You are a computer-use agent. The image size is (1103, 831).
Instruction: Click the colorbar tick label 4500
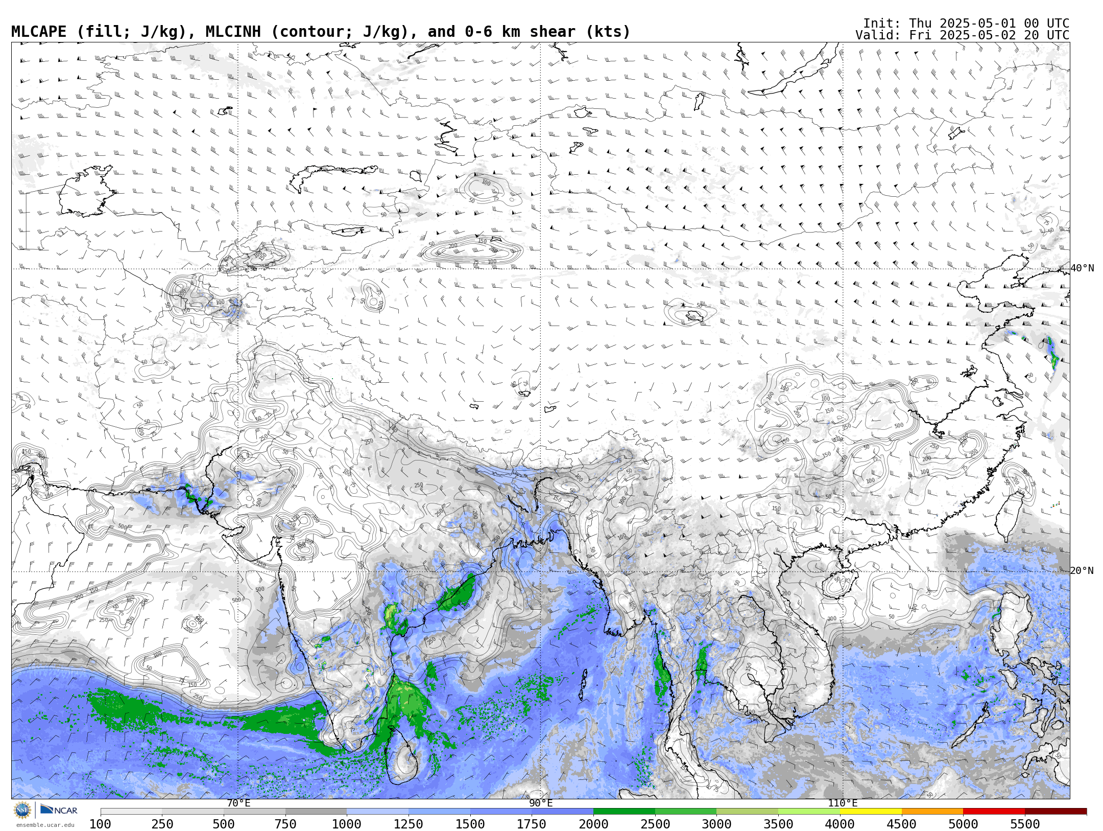coord(902,824)
